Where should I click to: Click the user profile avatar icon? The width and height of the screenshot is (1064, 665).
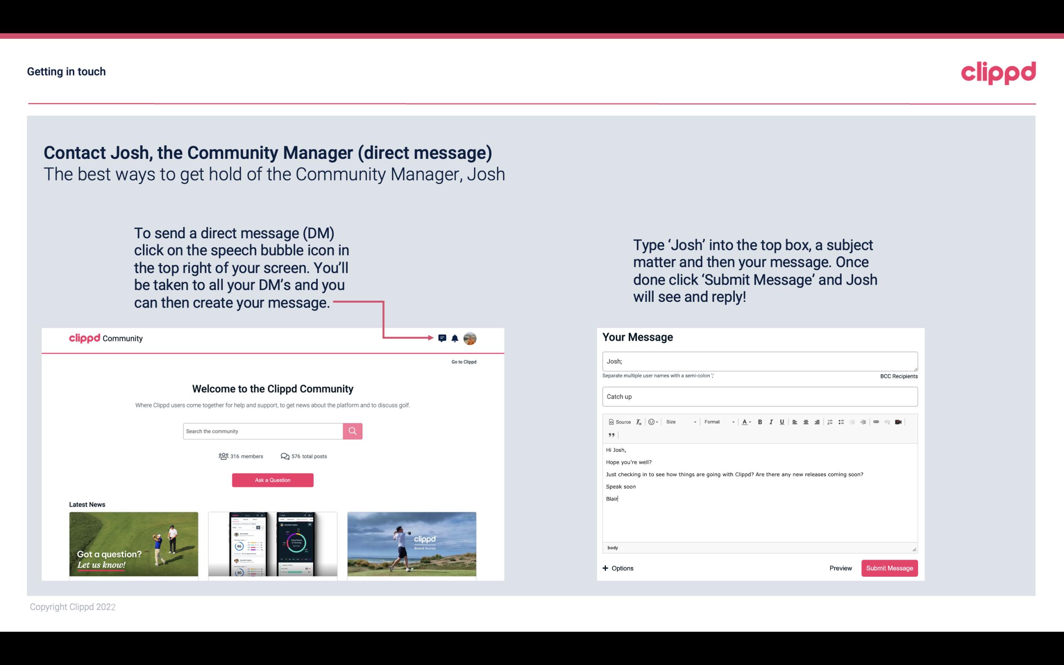[x=470, y=338]
